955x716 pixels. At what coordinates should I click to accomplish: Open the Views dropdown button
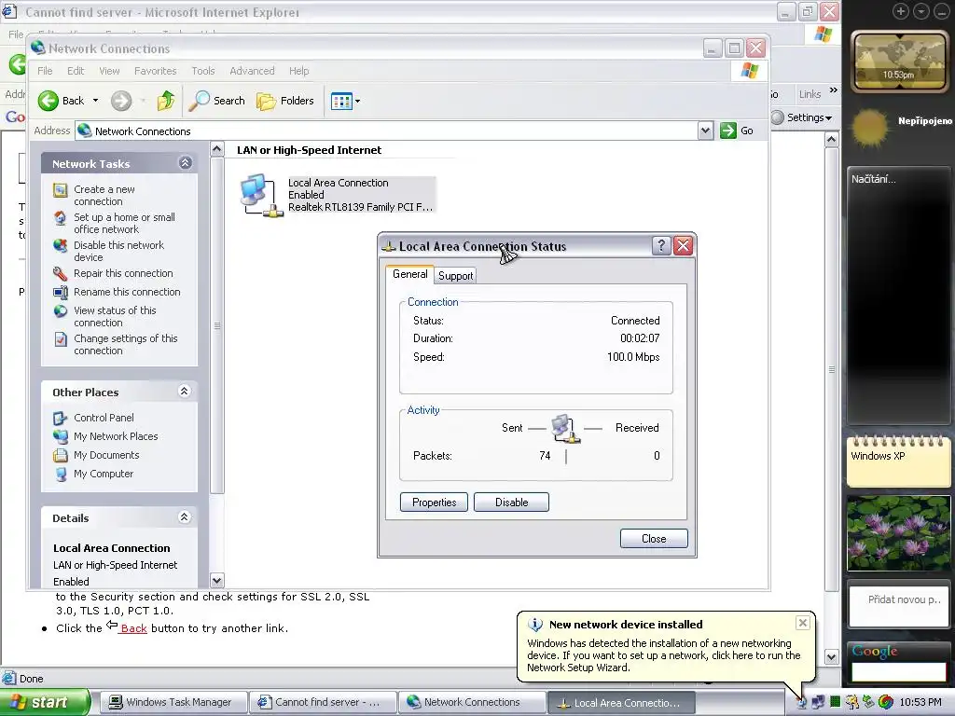point(345,101)
